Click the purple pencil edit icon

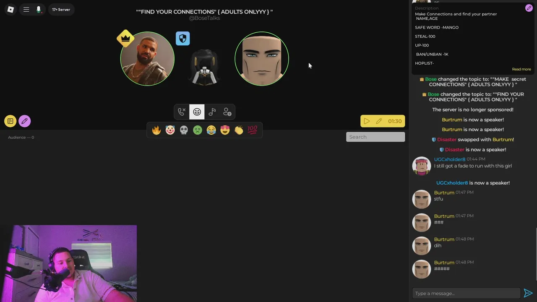pyautogui.click(x=24, y=121)
